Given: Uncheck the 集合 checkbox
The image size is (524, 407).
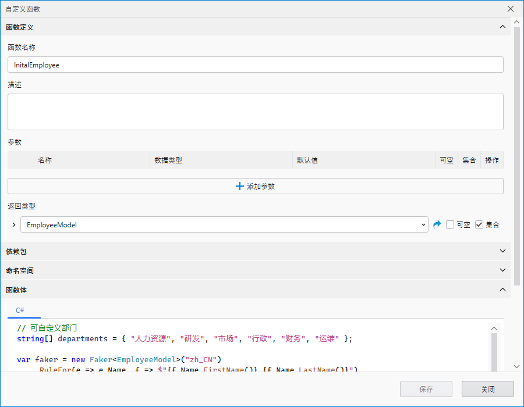Looking at the screenshot, I should (479, 224).
